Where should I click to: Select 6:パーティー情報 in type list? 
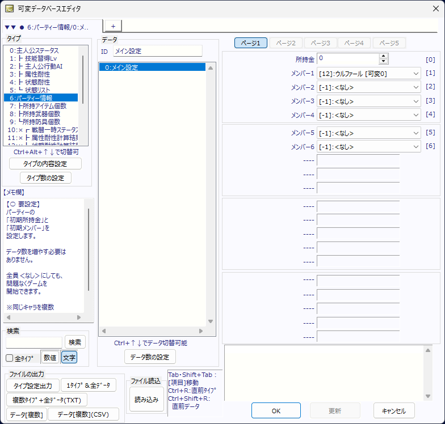(40, 97)
